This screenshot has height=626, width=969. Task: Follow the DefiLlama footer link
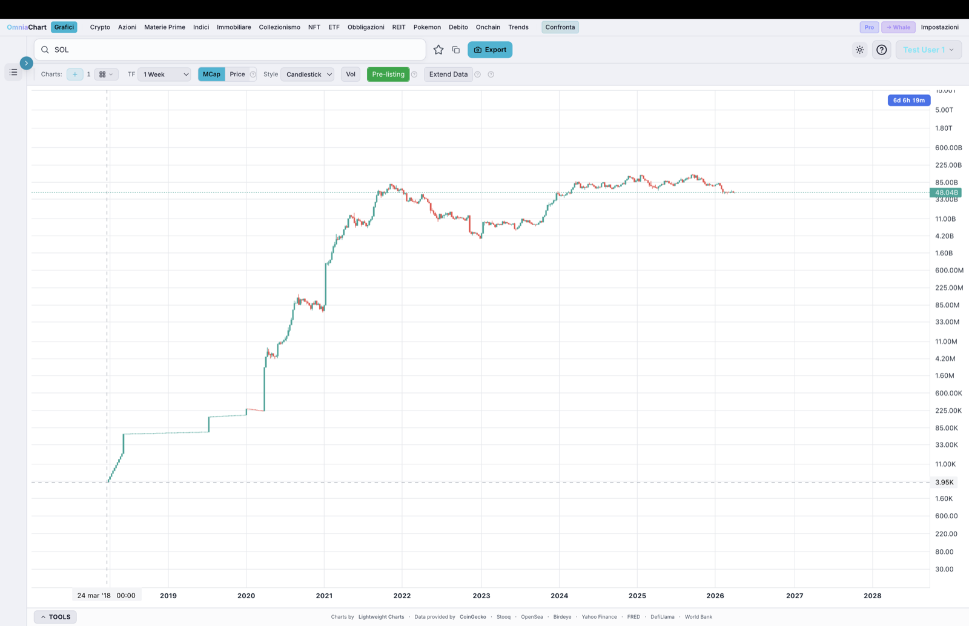[663, 617]
